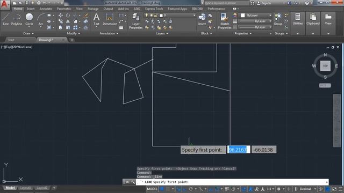Click the Table tool icon

coord(121,27)
